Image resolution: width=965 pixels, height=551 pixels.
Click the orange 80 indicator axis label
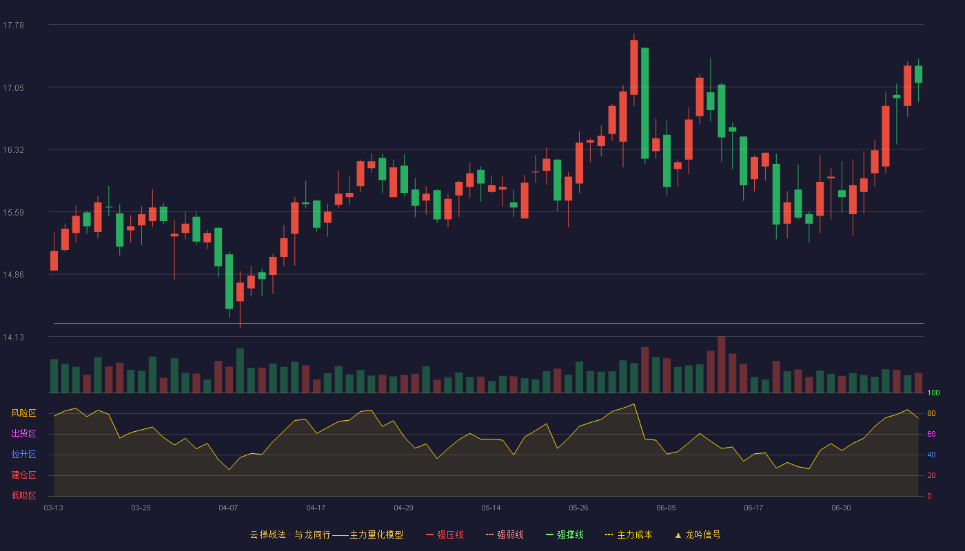[931, 413]
